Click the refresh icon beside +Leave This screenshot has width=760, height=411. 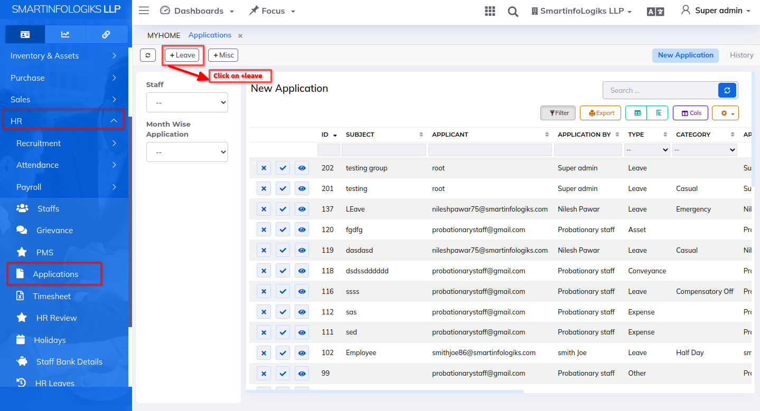[x=148, y=55]
